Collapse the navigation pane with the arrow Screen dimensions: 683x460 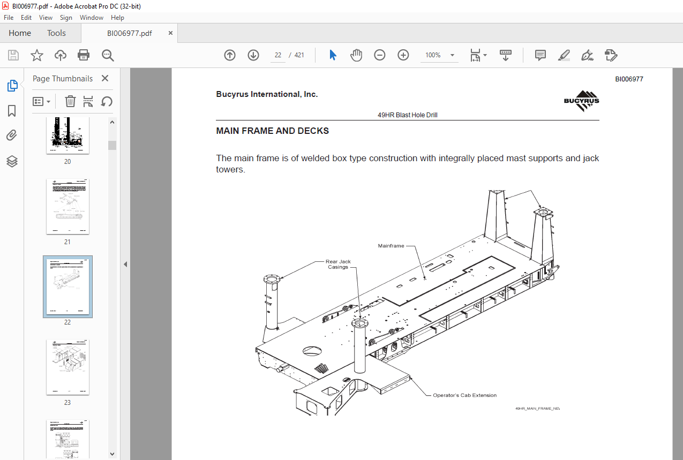click(x=125, y=264)
